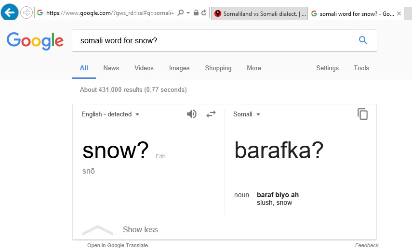412x252 pixels.
Task: Click the browser back arrow button
Action: click(x=10, y=12)
